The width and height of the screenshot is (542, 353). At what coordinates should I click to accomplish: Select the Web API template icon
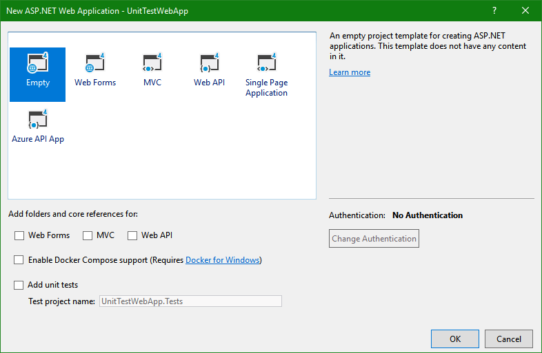tap(209, 65)
